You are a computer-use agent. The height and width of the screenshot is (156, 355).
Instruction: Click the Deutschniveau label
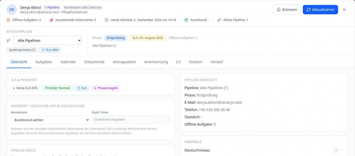(197, 150)
